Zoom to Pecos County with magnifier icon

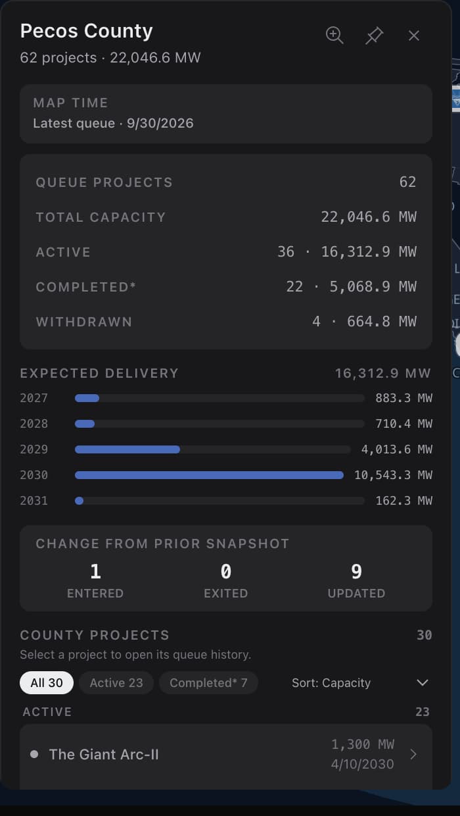pos(334,36)
